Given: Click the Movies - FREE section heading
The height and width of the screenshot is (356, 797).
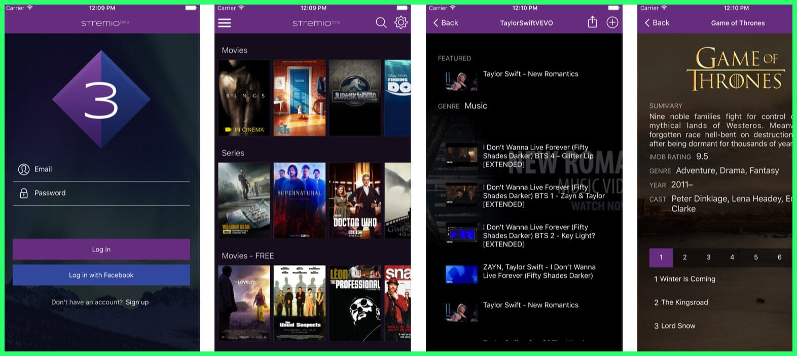Looking at the screenshot, I should [x=248, y=256].
